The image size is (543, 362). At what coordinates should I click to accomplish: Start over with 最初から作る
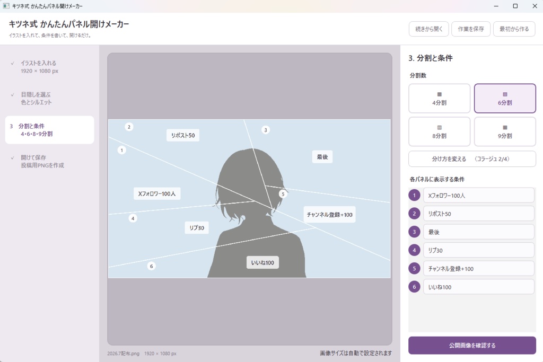(x=514, y=29)
